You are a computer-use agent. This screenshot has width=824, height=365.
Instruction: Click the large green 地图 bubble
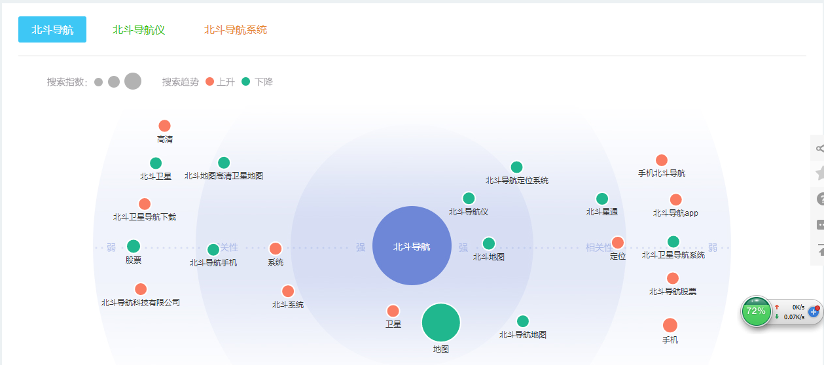(441, 322)
